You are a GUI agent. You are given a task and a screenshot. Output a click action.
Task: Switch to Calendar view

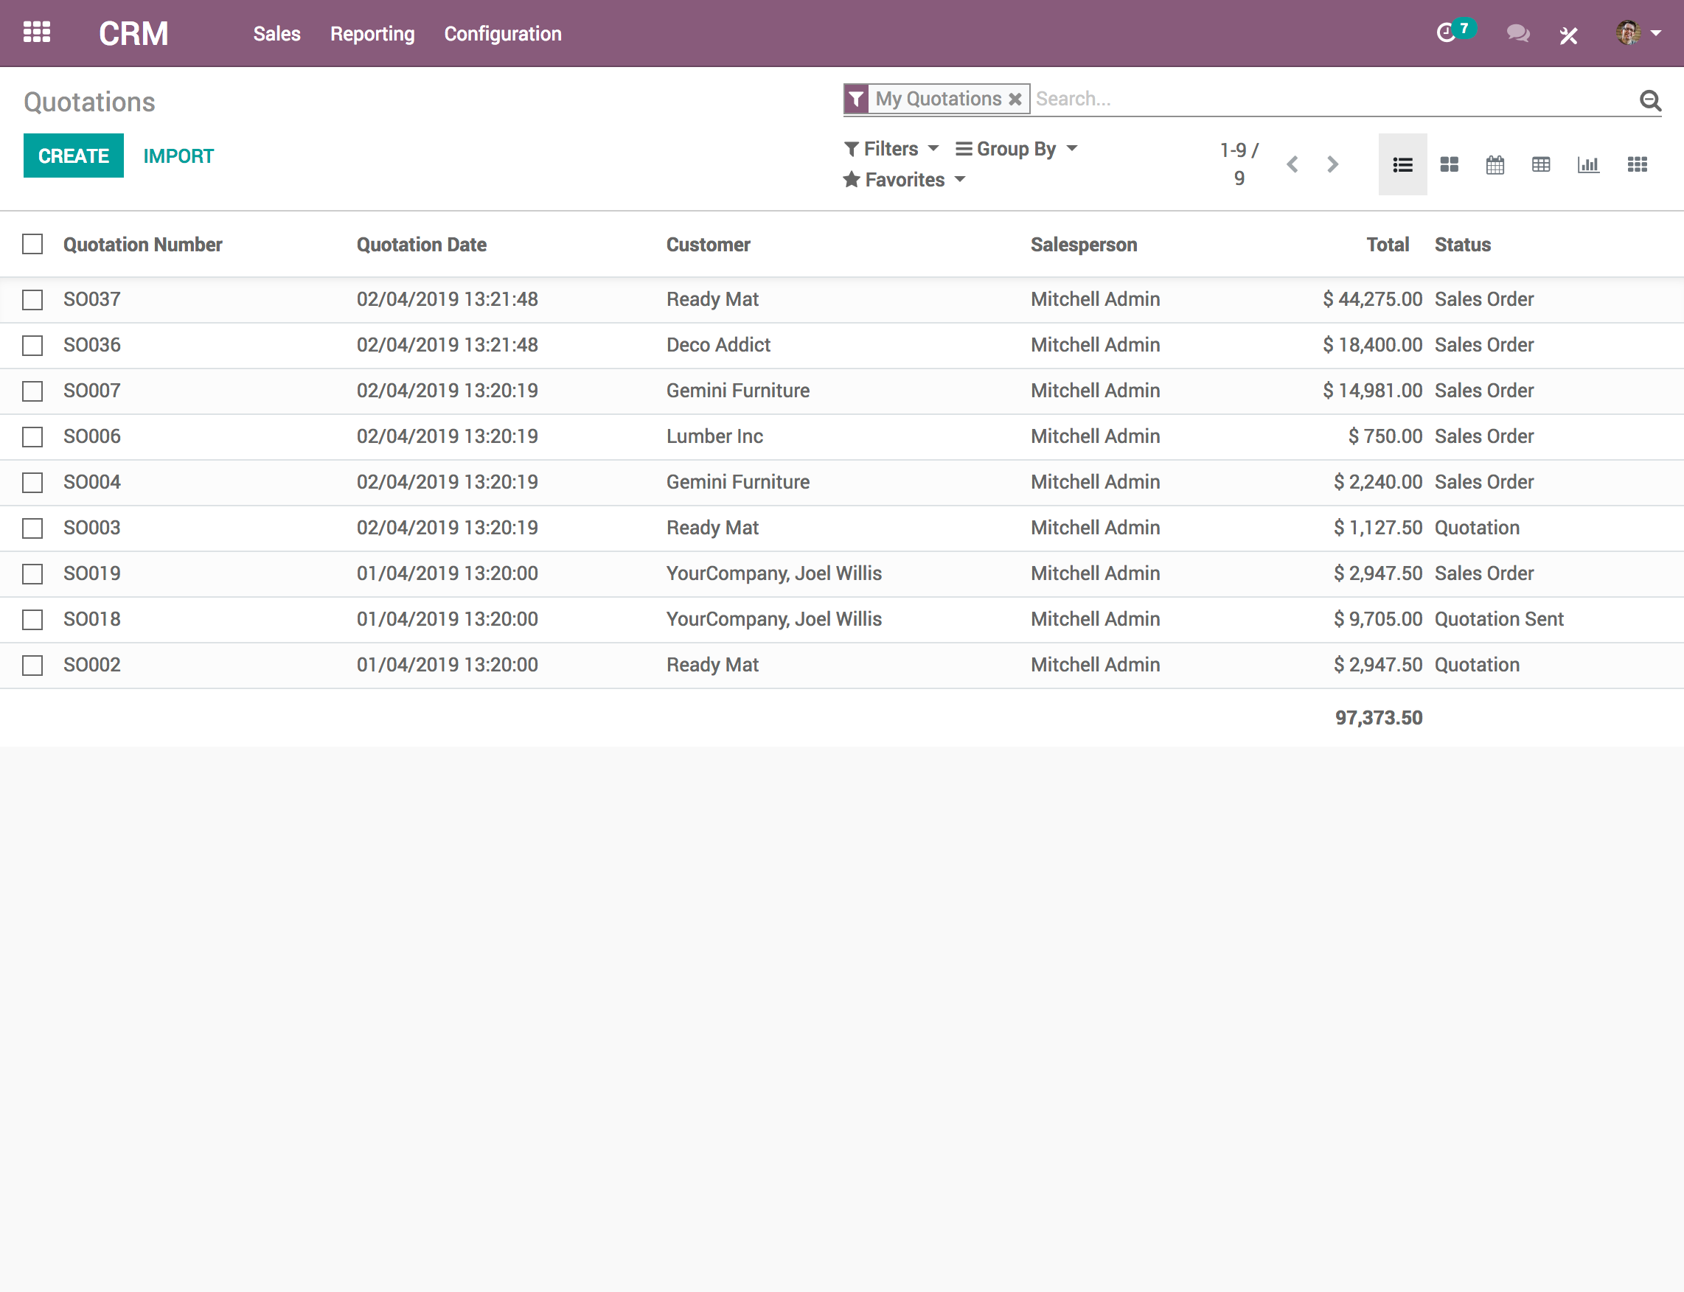tap(1494, 164)
